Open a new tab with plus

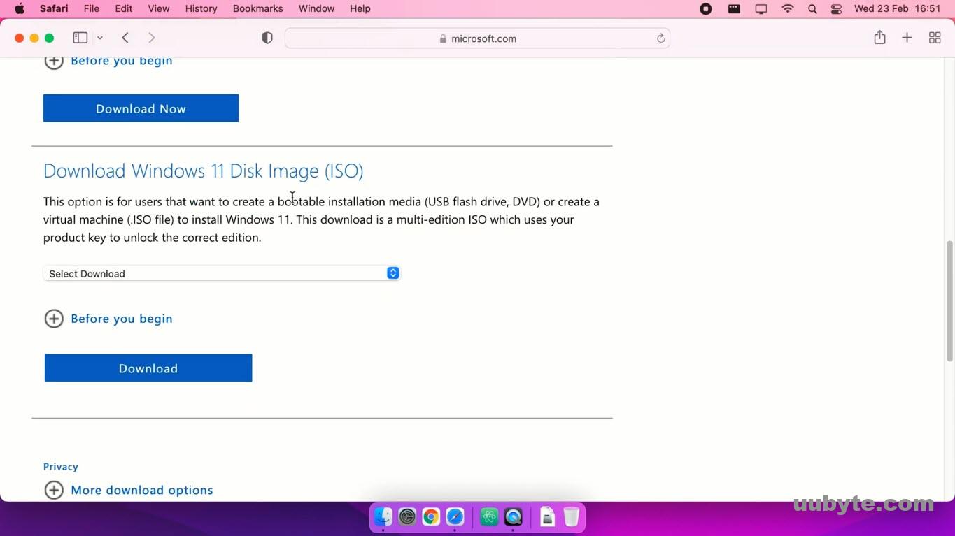click(907, 38)
